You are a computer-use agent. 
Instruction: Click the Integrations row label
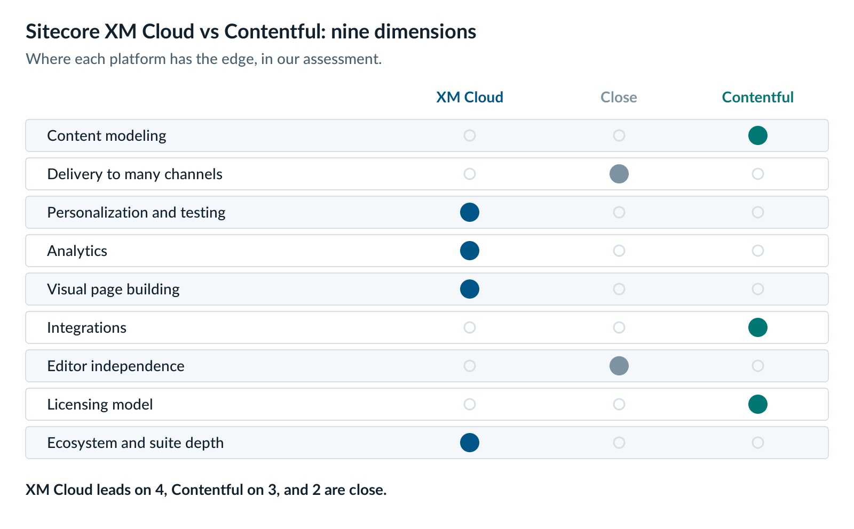click(x=86, y=327)
